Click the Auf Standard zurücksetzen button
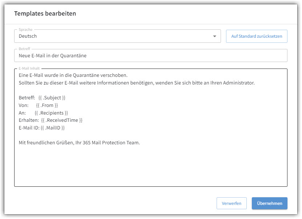 [257, 36]
